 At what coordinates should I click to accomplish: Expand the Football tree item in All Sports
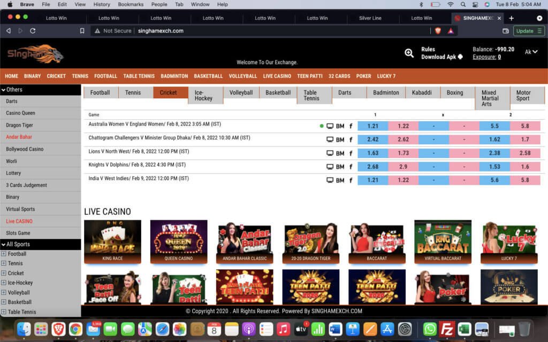4,254
